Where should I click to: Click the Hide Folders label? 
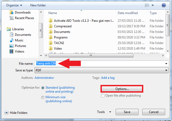[19, 113]
